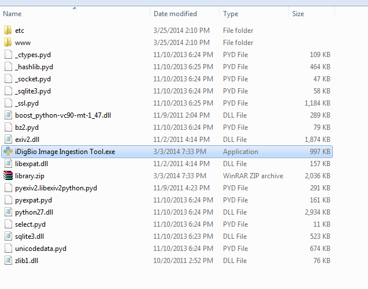Click the python27.dll file icon
The height and width of the screenshot is (289, 368).
pos(8,212)
